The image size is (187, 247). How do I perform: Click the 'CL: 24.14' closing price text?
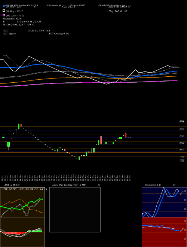click(69, 7)
